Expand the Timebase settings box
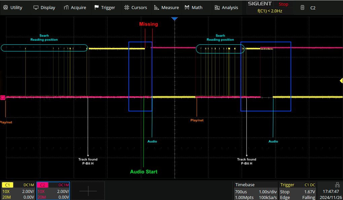This screenshot has width=343, height=200. (256, 191)
